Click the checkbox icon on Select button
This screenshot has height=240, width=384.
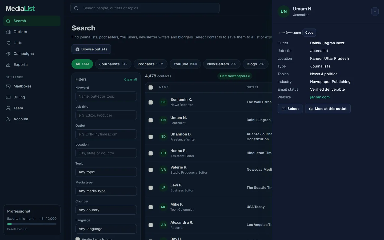coord(283,109)
